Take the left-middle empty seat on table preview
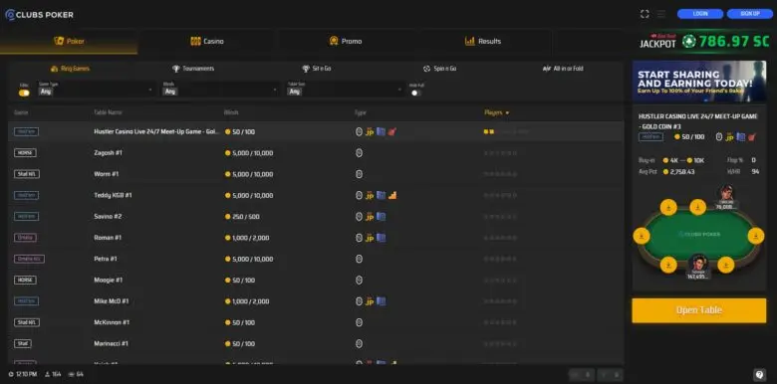 click(x=642, y=236)
